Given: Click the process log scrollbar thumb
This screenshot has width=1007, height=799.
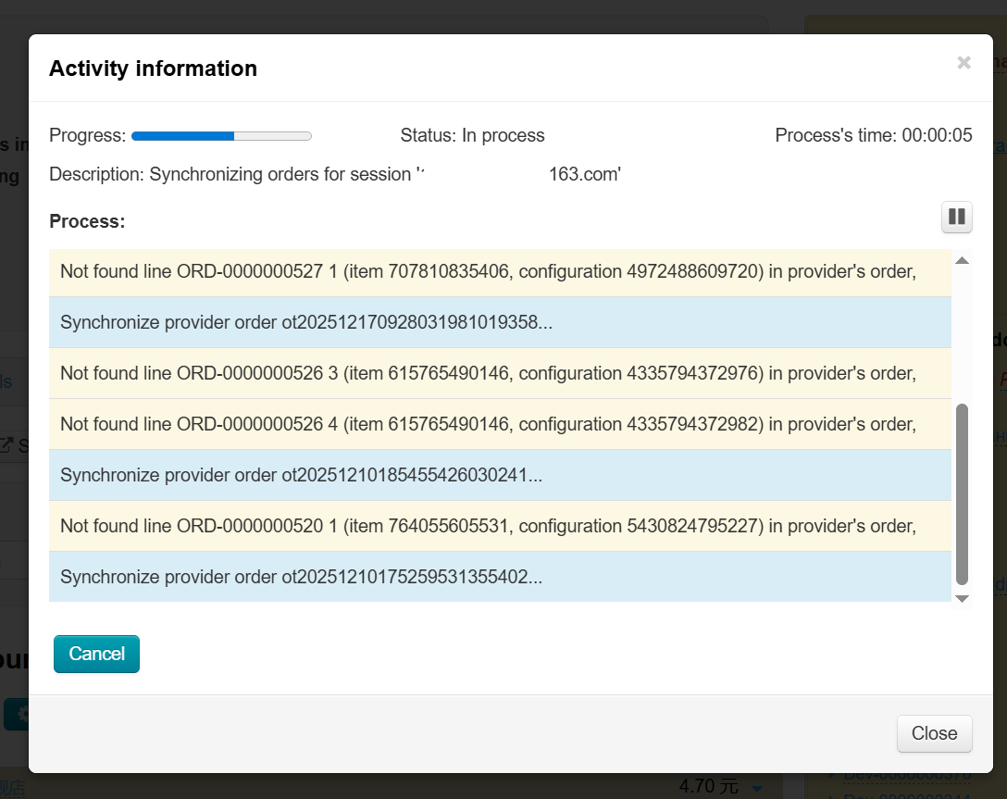Looking at the screenshot, I should pyautogui.click(x=962, y=493).
